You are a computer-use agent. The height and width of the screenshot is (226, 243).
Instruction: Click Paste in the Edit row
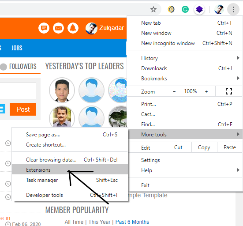(x=230, y=147)
